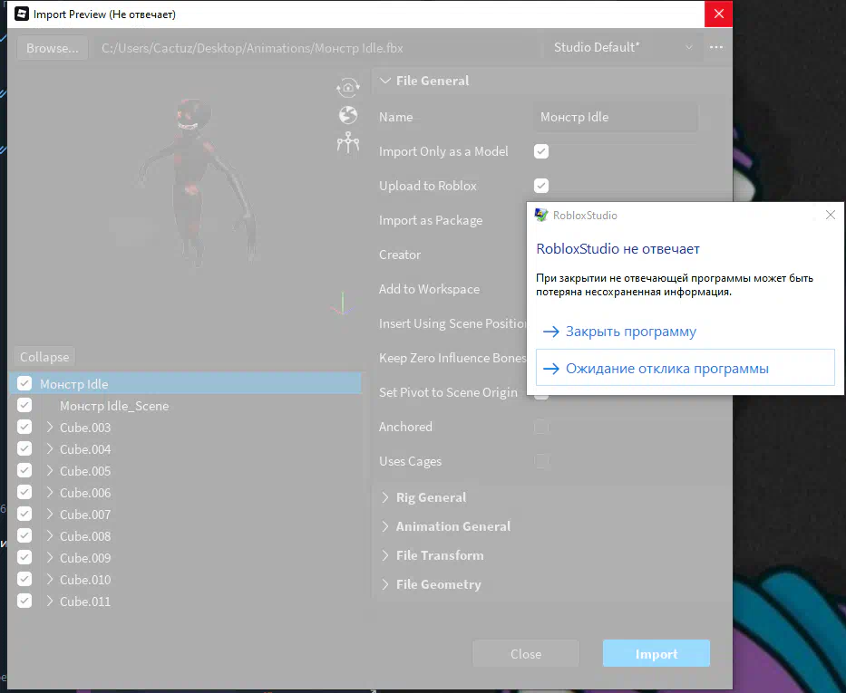Select the Cube.003 tree row label
Viewport: 846px width, 693px height.
pyautogui.click(x=85, y=428)
